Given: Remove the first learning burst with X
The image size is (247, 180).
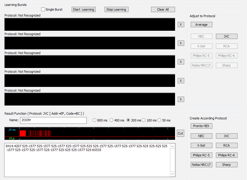Looking at the screenshot, I should [x=181, y=25].
